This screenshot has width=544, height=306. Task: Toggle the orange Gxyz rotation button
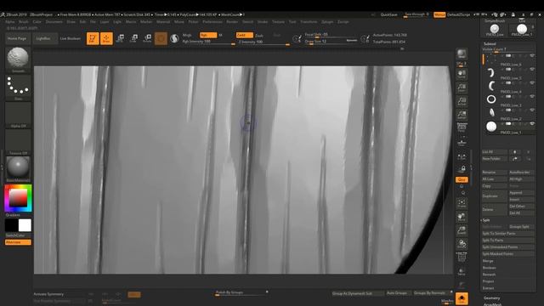(x=462, y=179)
